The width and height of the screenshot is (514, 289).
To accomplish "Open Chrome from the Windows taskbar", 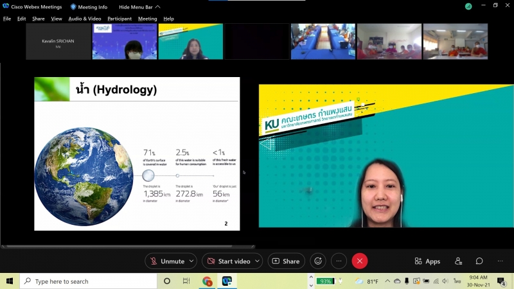I will [x=207, y=281].
